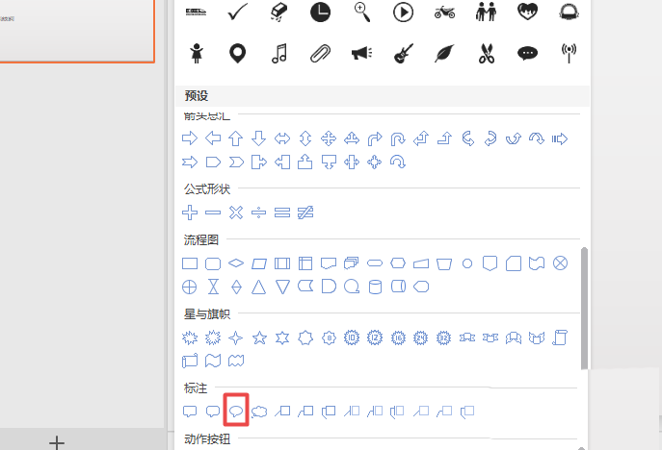Select the four-way quad arrow shape
Screen dimensions: 662x450
point(329,138)
